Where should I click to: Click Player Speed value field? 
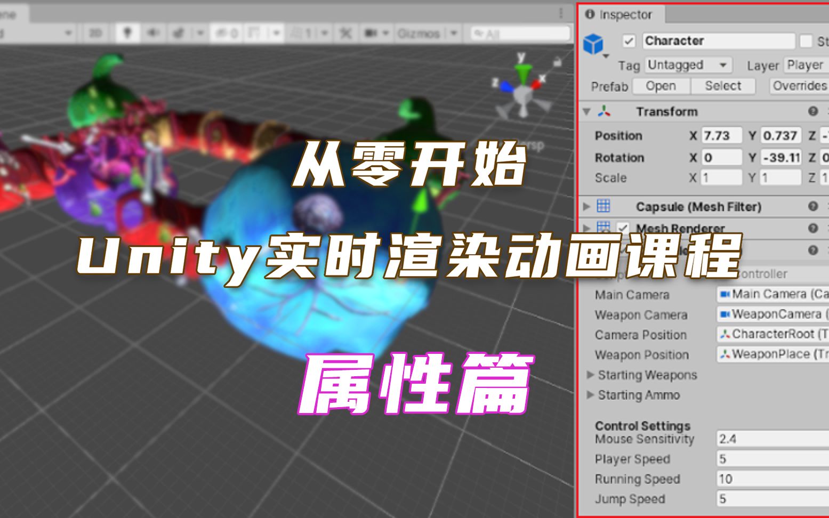point(772,459)
